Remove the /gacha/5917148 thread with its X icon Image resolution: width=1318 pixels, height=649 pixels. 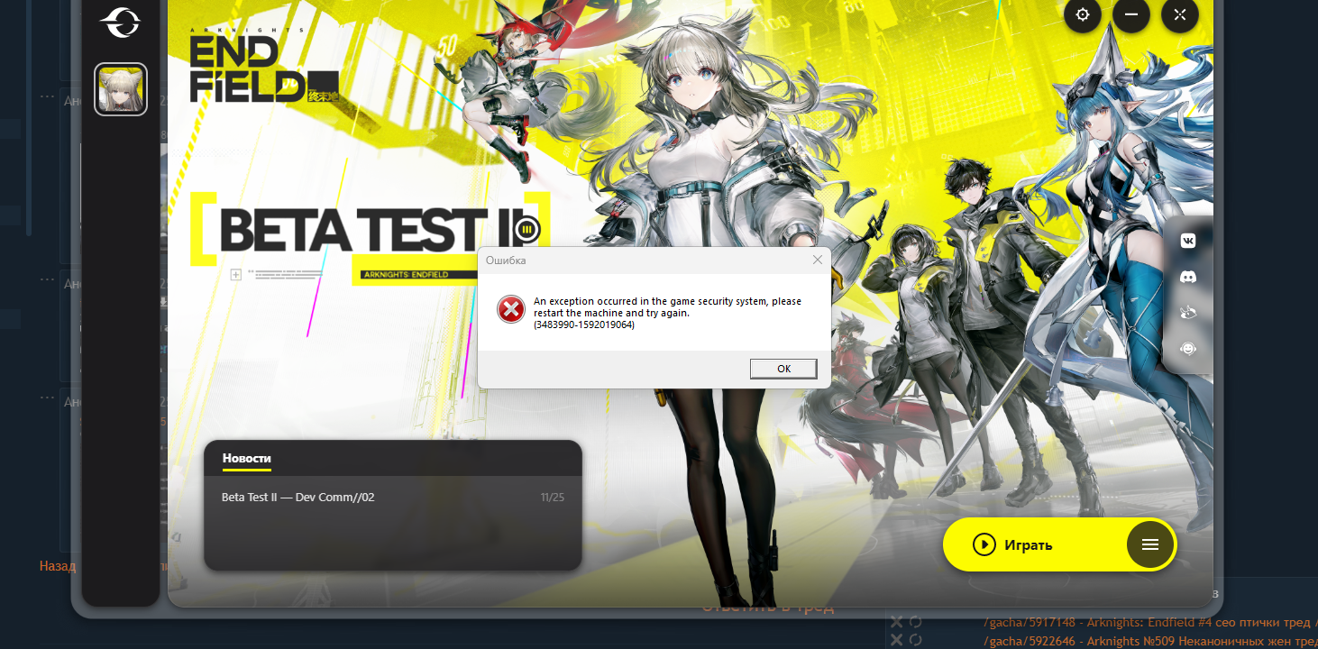[x=896, y=622]
